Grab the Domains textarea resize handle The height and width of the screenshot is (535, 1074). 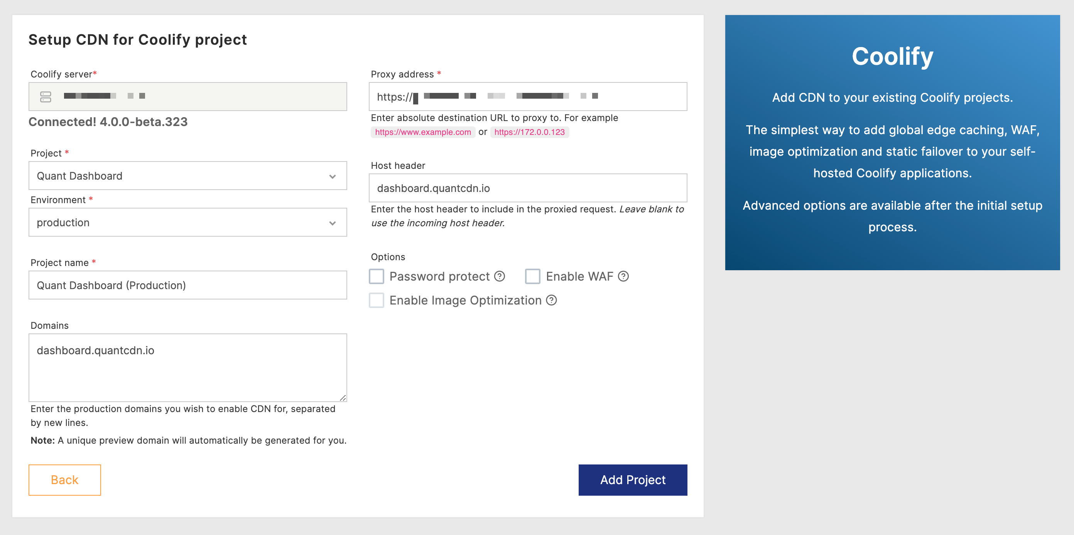343,398
